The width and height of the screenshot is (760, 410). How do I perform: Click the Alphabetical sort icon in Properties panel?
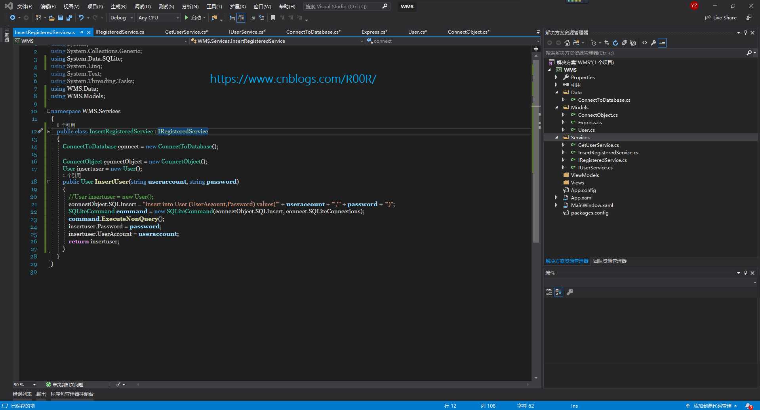click(x=558, y=292)
